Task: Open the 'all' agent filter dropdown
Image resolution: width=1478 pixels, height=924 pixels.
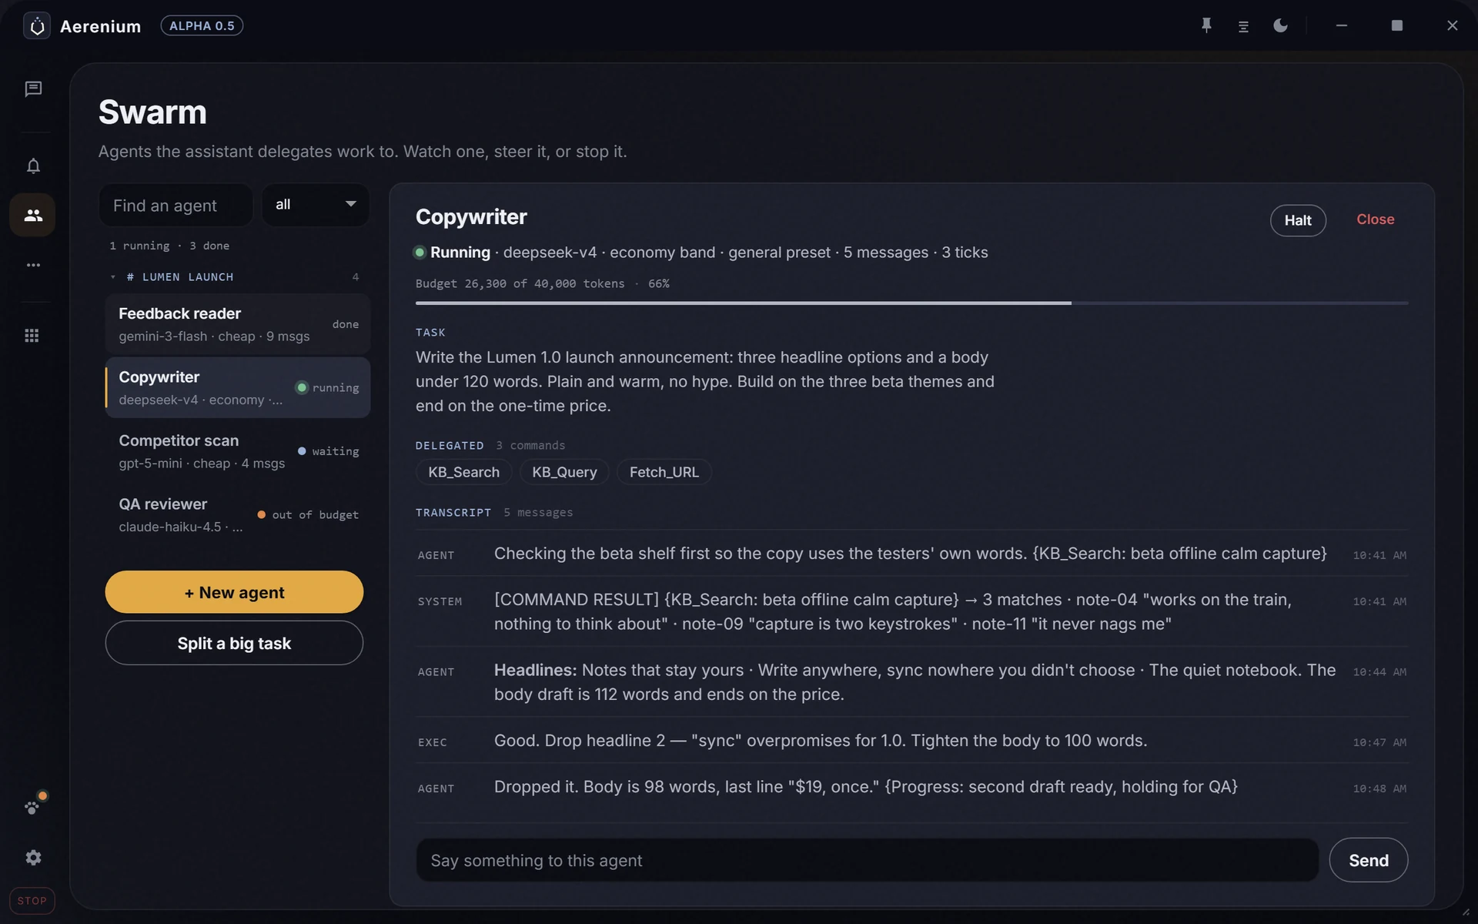Action: tap(316, 205)
